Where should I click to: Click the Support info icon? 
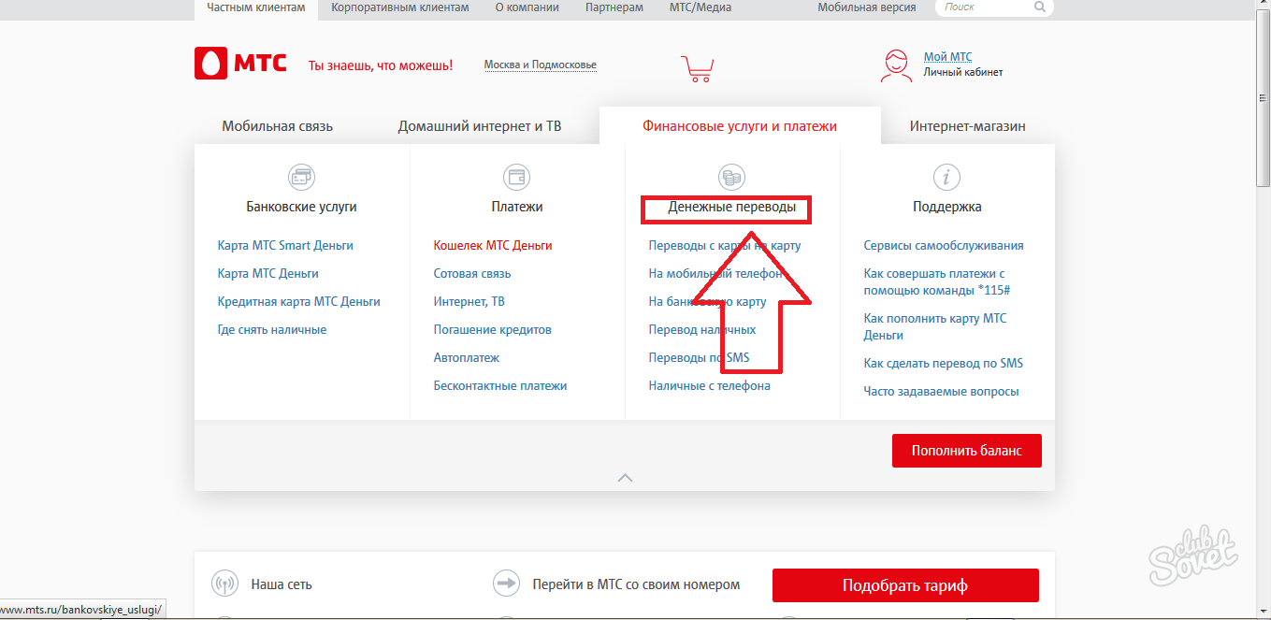click(x=947, y=177)
